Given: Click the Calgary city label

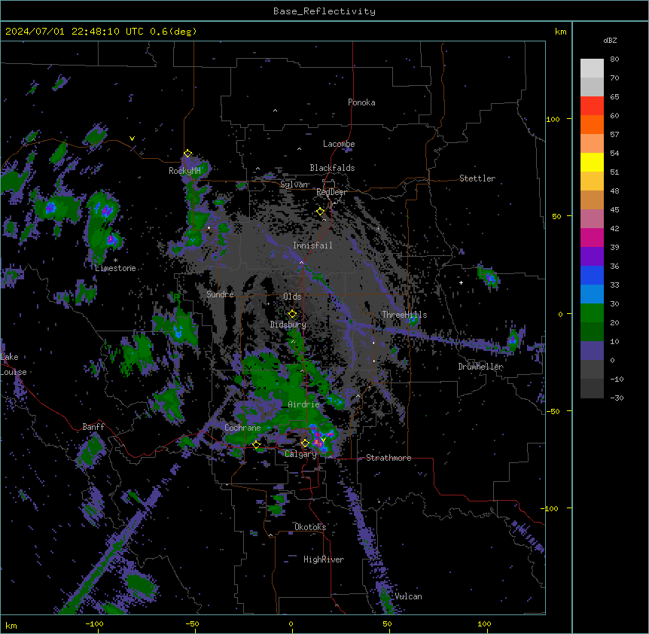Looking at the screenshot, I should [x=300, y=454].
